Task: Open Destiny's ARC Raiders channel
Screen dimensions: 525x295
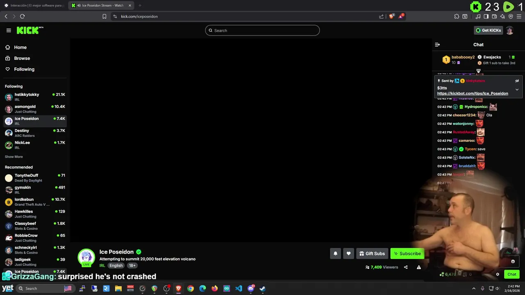Action: coord(35,133)
